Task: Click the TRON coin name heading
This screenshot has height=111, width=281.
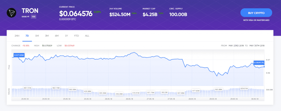Action: (x=30, y=11)
